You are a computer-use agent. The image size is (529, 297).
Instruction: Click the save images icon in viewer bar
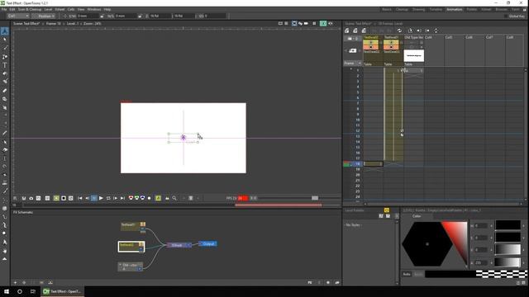click(x=24, y=198)
